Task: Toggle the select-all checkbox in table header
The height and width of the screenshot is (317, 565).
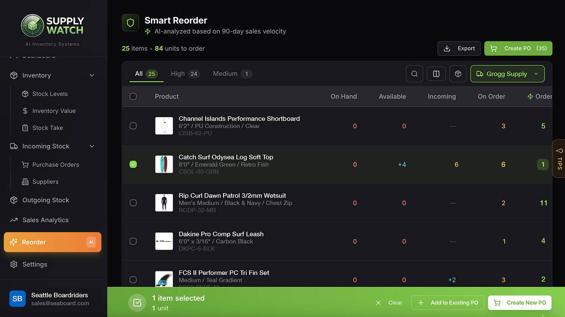Action: pyautogui.click(x=133, y=97)
